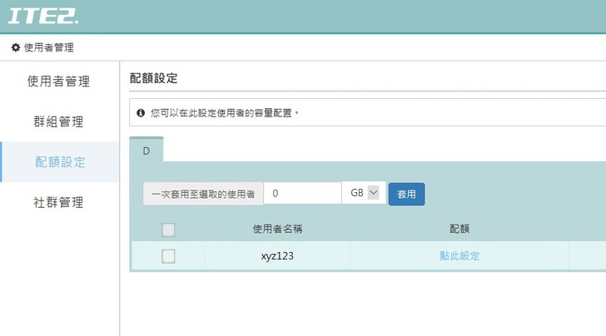Click the 點此設定 link for xyz123

click(459, 255)
